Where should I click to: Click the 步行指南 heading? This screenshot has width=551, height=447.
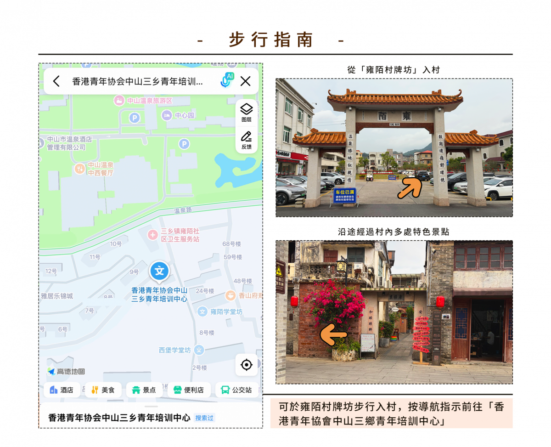click(271, 40)
